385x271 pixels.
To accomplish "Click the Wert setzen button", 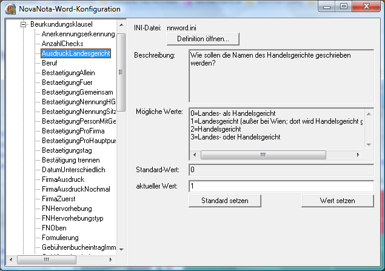I will point(338,201).
